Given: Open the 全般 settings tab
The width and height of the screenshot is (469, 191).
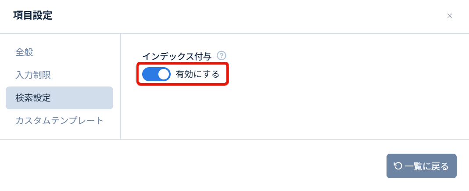Looking at the screenshot, I should tap(25, 52).
